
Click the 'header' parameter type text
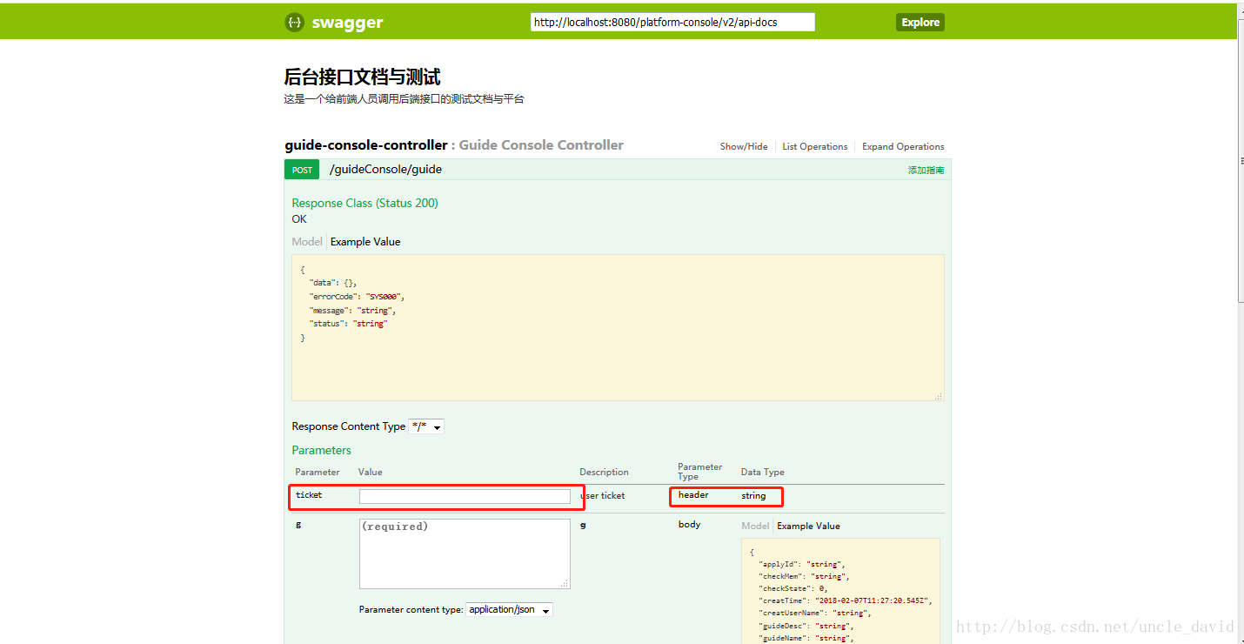tap(693, 494)
